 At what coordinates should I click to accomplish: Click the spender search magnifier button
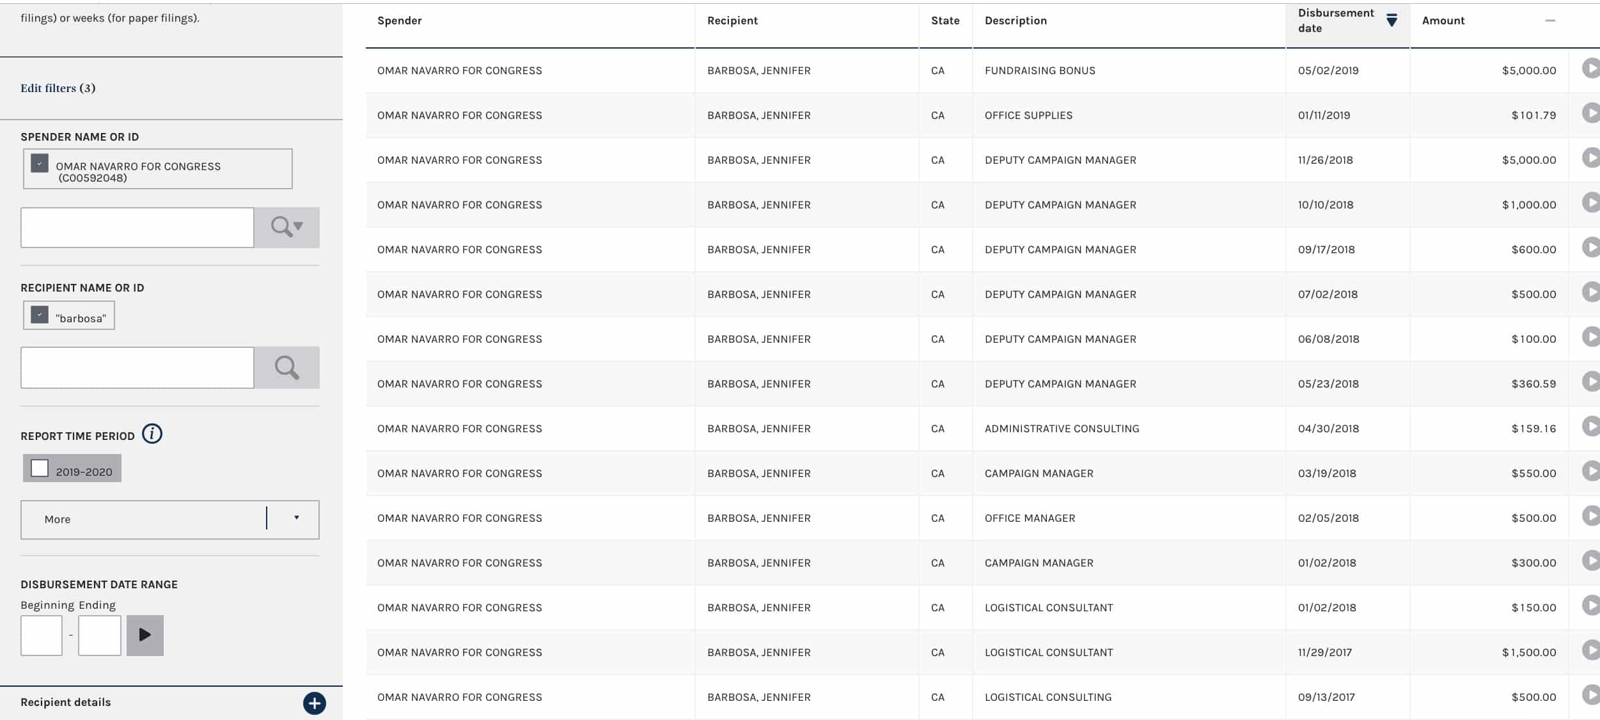(286, 227)
